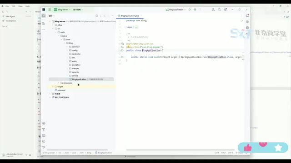291x163 pixels.
Task: Click UTF-8 encoding in status bar
Action: (231, 153)
